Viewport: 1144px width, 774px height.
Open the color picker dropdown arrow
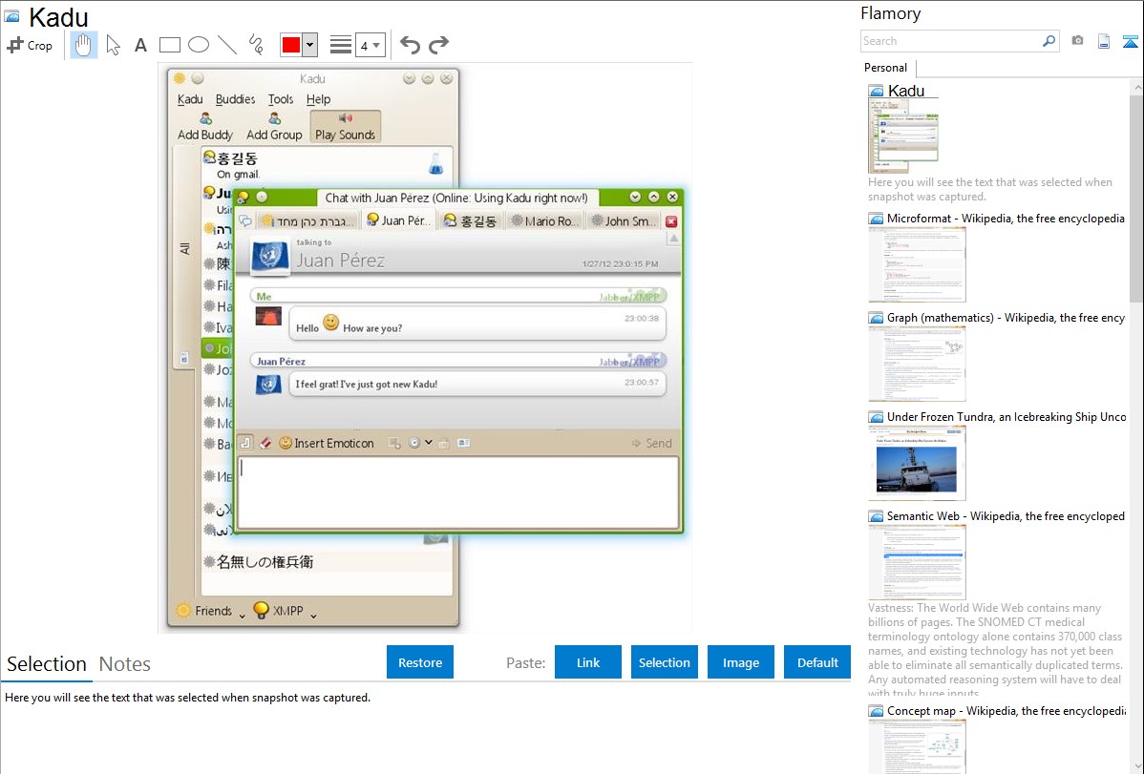[x=310, y=45]
